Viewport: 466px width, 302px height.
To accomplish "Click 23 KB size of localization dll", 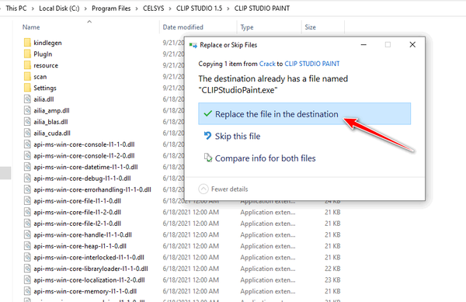I will click(x=332, y=279).
